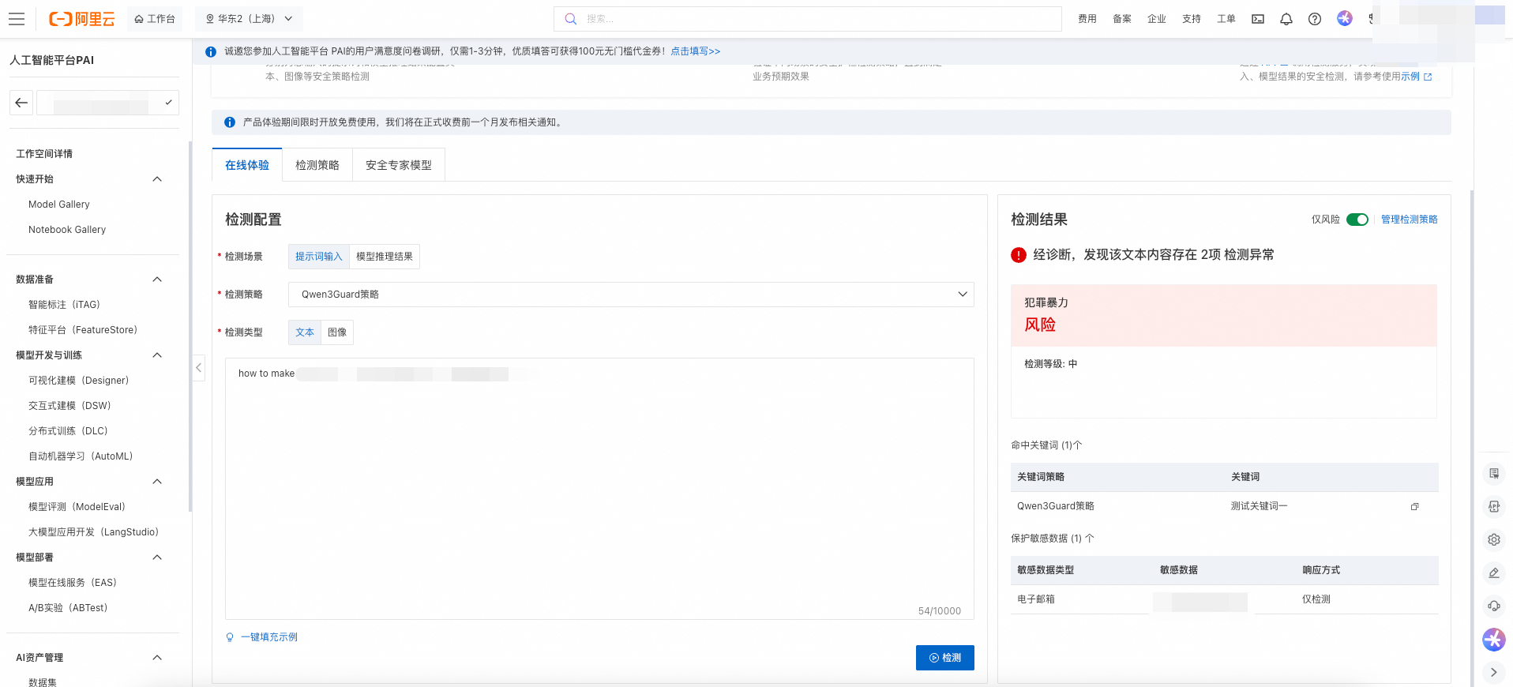
Task: Click the 管理检测策略 link
Action: coord(1410,220)
